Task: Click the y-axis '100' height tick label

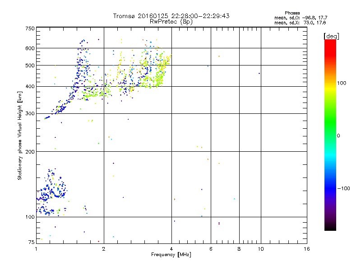Action: pyautogui.click(x=30, y=217)
